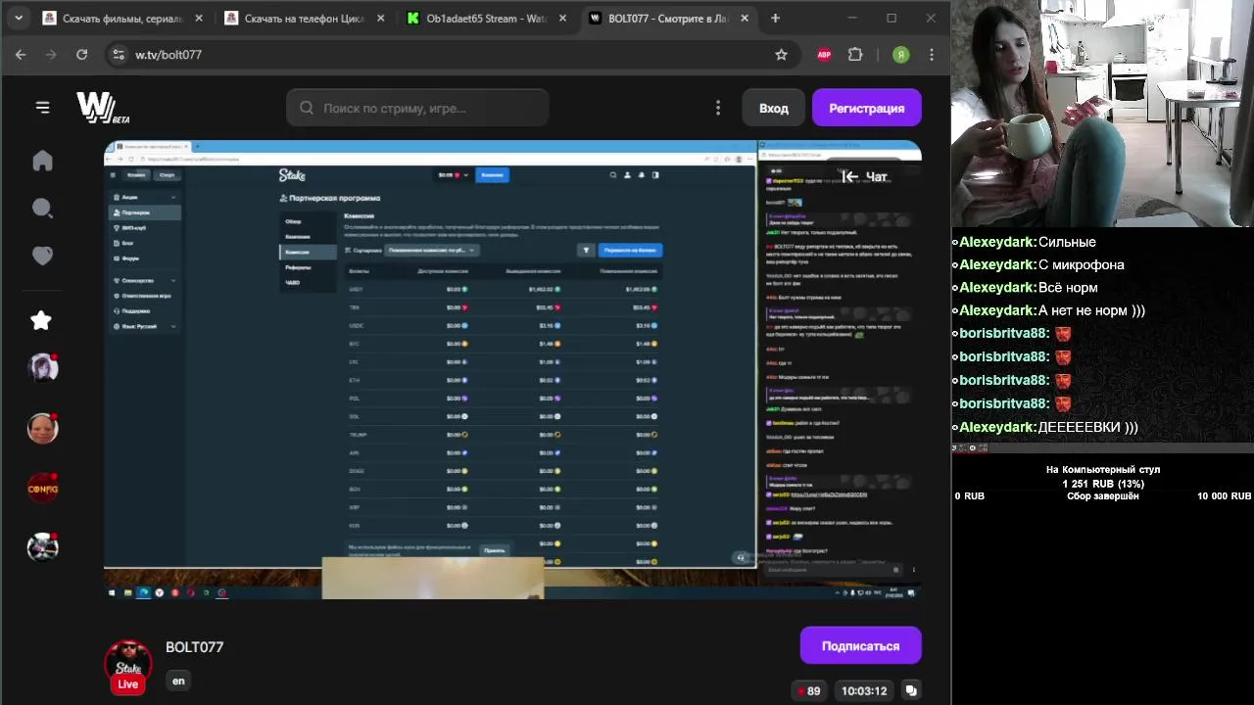Go forward in browser history
The image size is (1254, 705).
(51, 55)
